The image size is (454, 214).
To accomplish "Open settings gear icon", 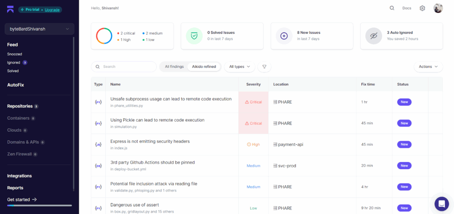I will (x=422, y=8).
